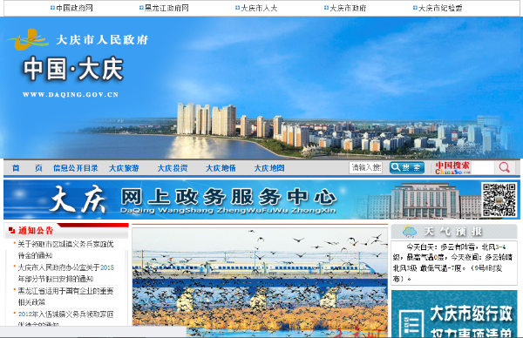Open notice 大庆市人民政府办公室关于2015年部分节假日安排
Viewport: 523px width, 338px height.
click(65, 273)
